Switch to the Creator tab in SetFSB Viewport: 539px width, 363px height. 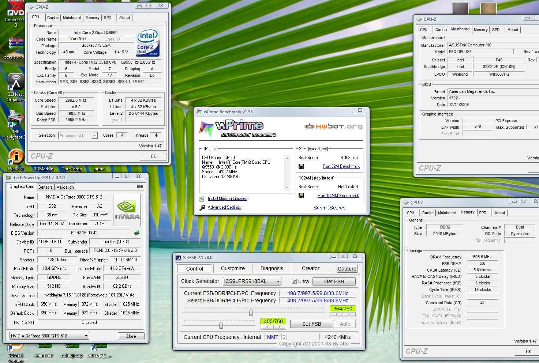311,268
